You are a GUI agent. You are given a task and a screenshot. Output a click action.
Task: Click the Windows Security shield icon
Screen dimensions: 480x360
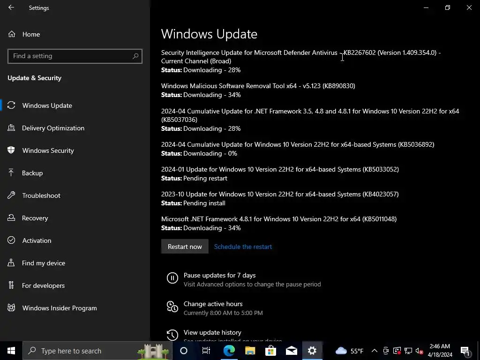pos(11,150)
